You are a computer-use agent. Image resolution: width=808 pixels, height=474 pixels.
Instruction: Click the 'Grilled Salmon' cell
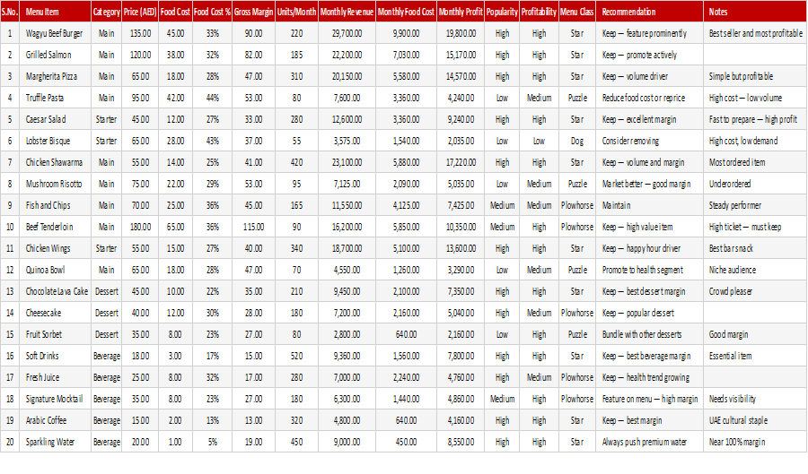(x=55, y=55)
